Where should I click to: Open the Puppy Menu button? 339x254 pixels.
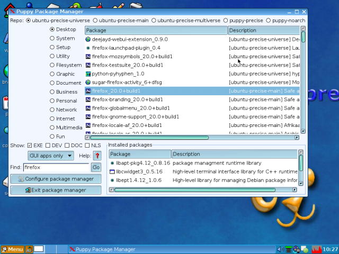pyautogui.click(x=12, y=249)
